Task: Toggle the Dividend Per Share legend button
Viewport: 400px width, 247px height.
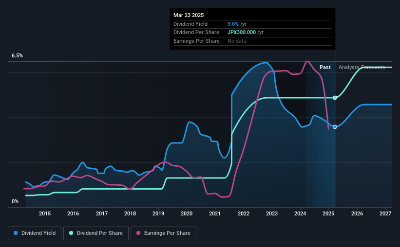Action: [96, 233]
